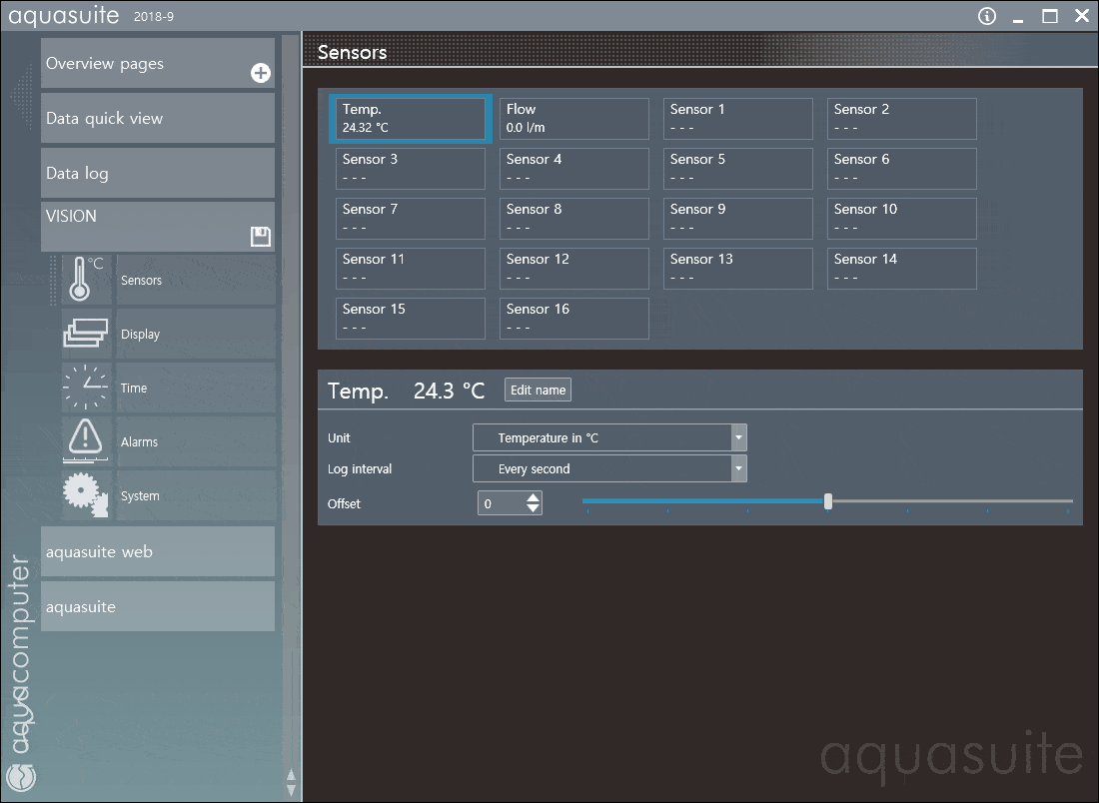Screen dimensions: 1099x803
Task: Select the Flow sensor tile
Action: tap(573, 118)
